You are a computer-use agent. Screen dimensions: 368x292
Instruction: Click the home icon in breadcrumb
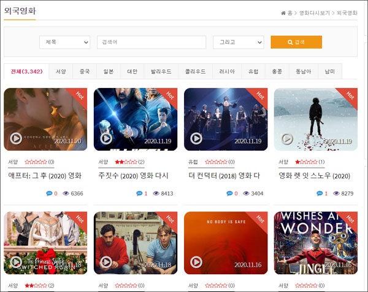tap(283, 13)
